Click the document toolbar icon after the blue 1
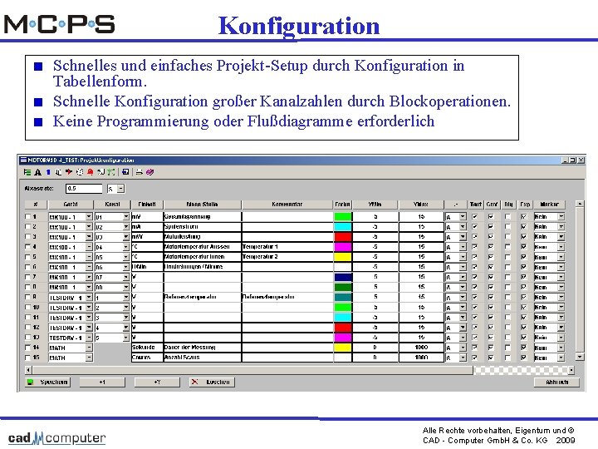This screenshot has height=449, width=598. [58, 172]
